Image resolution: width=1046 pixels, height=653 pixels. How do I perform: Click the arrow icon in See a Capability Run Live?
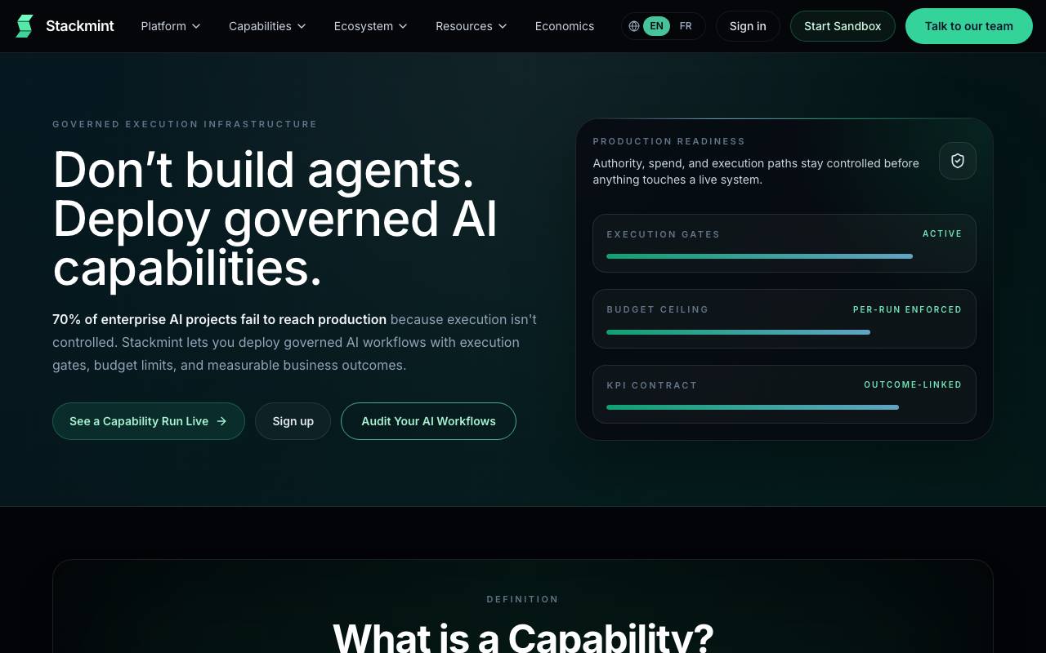point(221,421)
